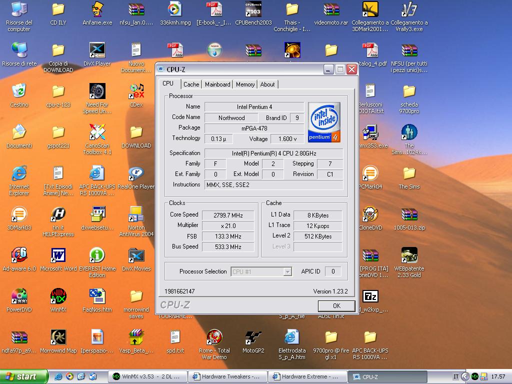Select the 3DMark03 desktop shortcut
The width and height of the screenshot is (512, 384).
point(19,218)
